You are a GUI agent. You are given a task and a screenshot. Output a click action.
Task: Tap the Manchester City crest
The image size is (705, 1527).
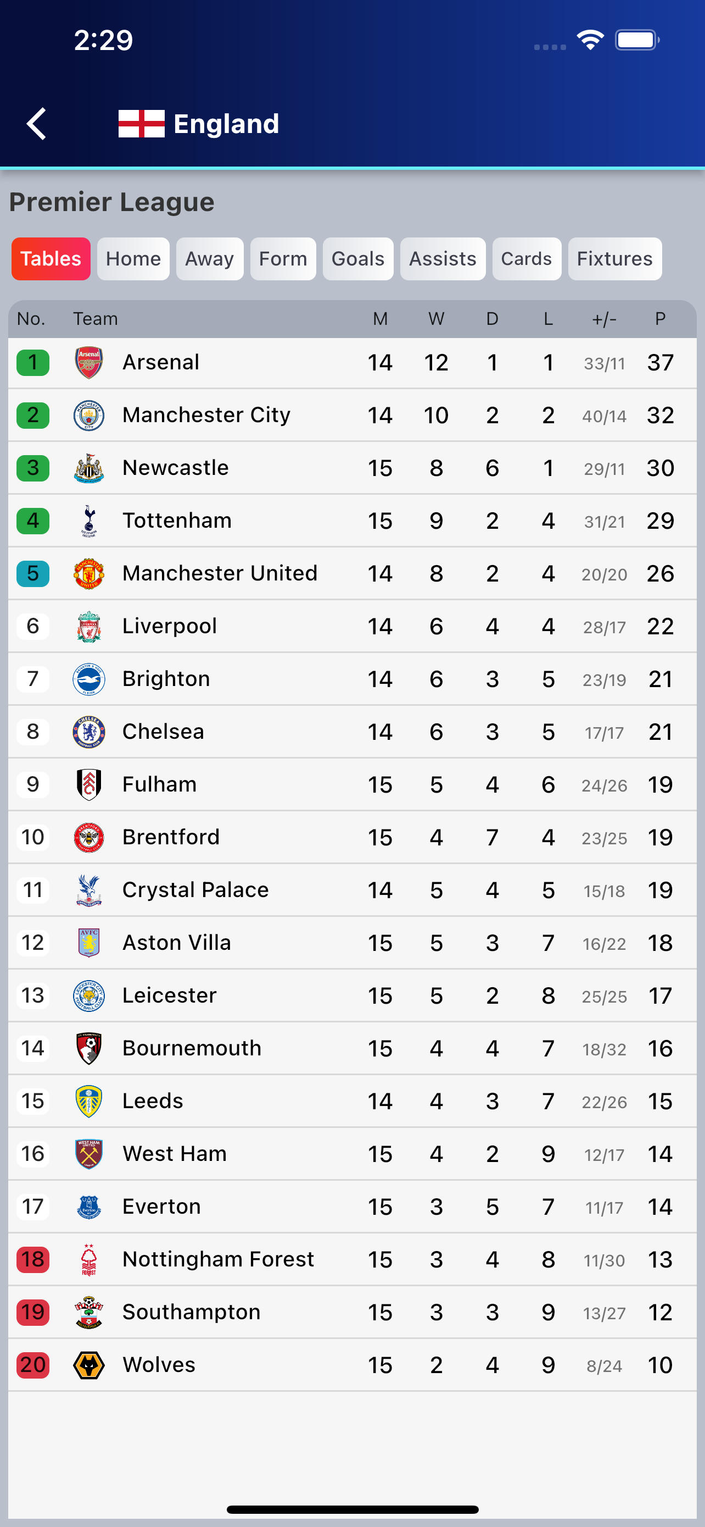click(x=89, y=416)
